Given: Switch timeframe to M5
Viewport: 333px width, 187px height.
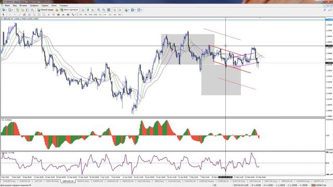Looking at the screenshot, I should pyautogui.click(x=85, y=15).
